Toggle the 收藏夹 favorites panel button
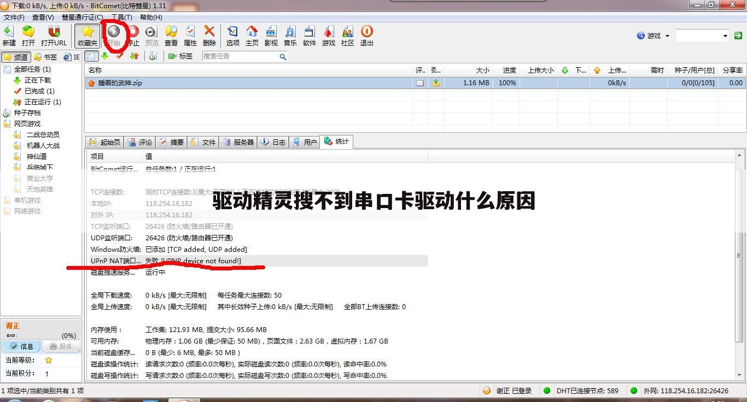 point(87,36)
